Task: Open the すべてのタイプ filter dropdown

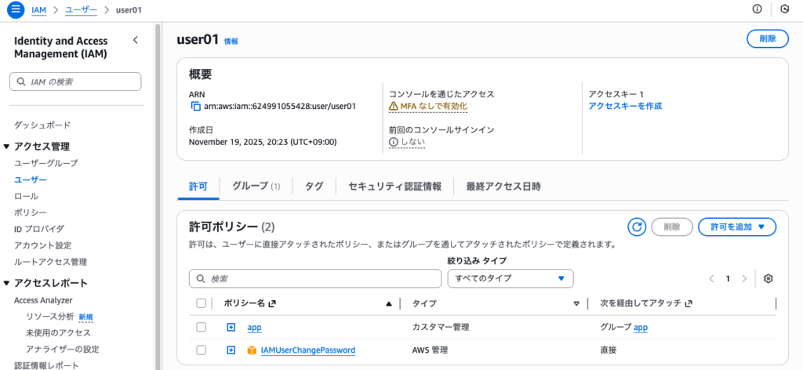Action: pos(510,278)
